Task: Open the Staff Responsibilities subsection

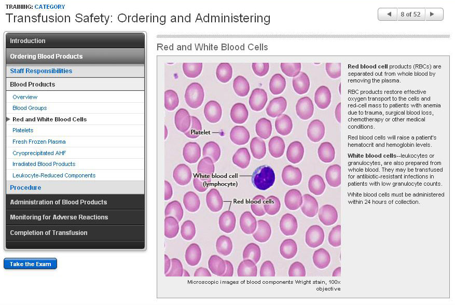Action: [41, 71]
